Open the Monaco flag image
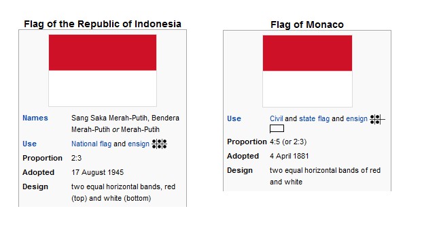Viewport: 422px width, 245px height. (307, 71)
